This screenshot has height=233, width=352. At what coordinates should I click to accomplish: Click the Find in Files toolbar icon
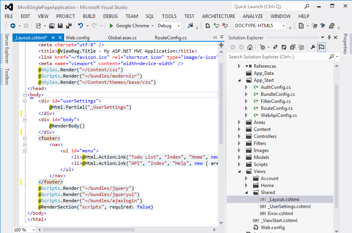(190, 26)
